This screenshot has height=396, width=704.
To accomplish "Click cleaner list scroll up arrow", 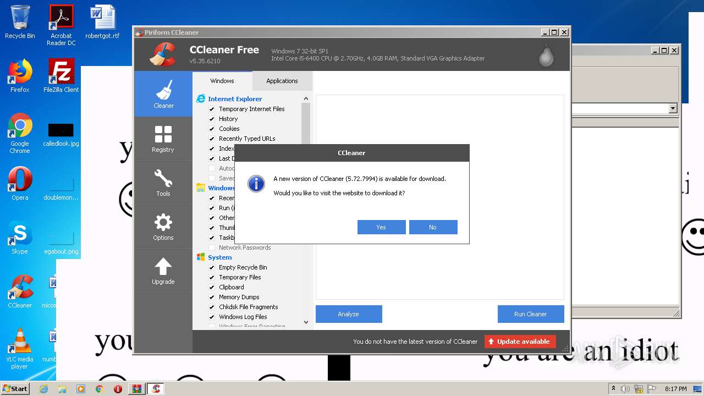I will click(306, 99).
